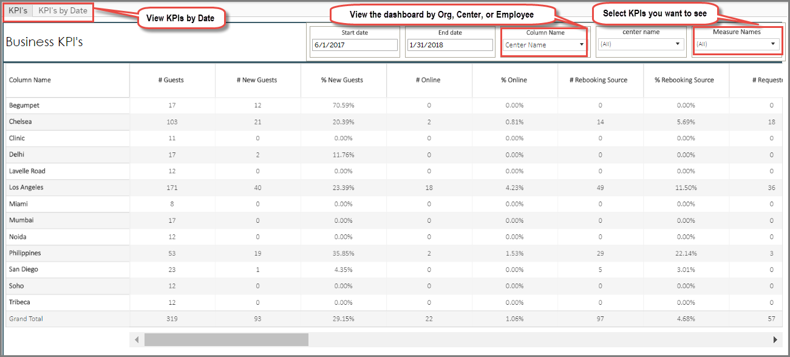The height and width of the screenshot is (357, 790).
Task: Click the right scroll arrow icon
Action: click(x=776, y=339)
